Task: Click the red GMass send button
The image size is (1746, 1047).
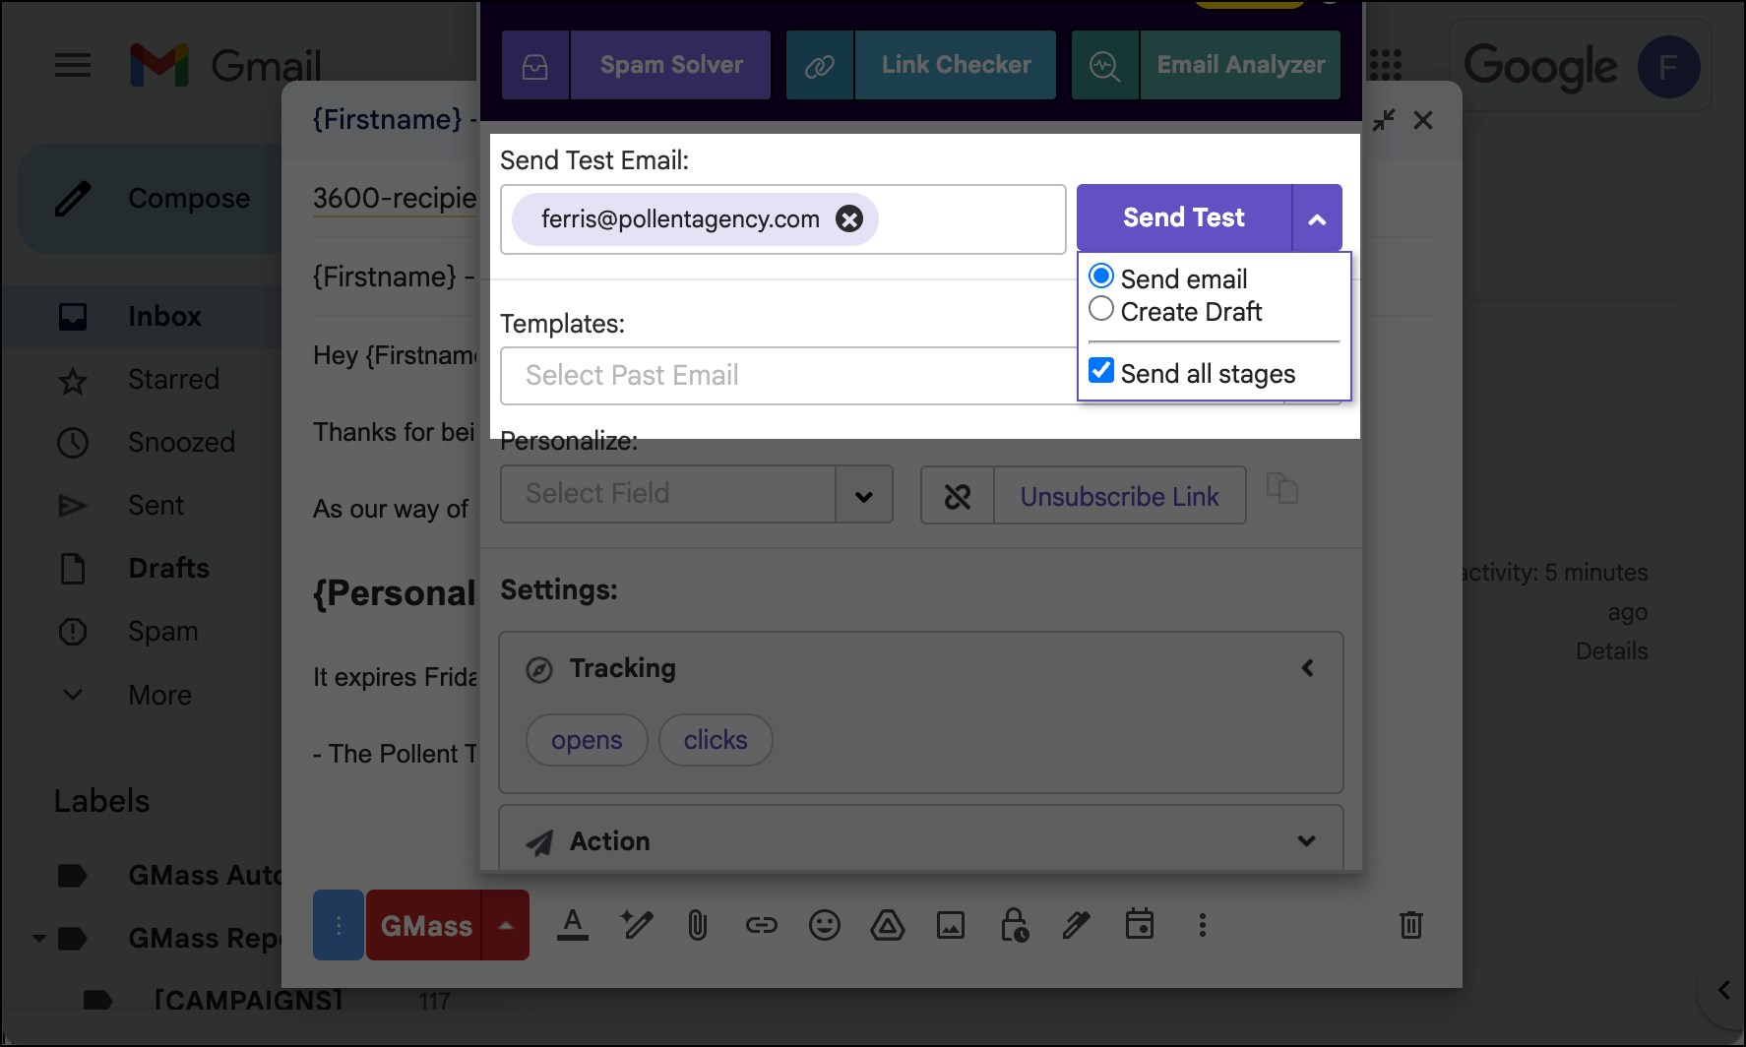Action: (x=425, y=925)
